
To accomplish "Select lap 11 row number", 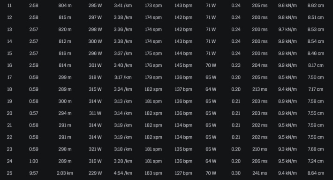I will point(9,6).
